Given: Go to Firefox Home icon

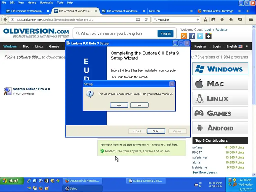Looking at the screenshot, I should pyautogui.click(x=231, y=19).
